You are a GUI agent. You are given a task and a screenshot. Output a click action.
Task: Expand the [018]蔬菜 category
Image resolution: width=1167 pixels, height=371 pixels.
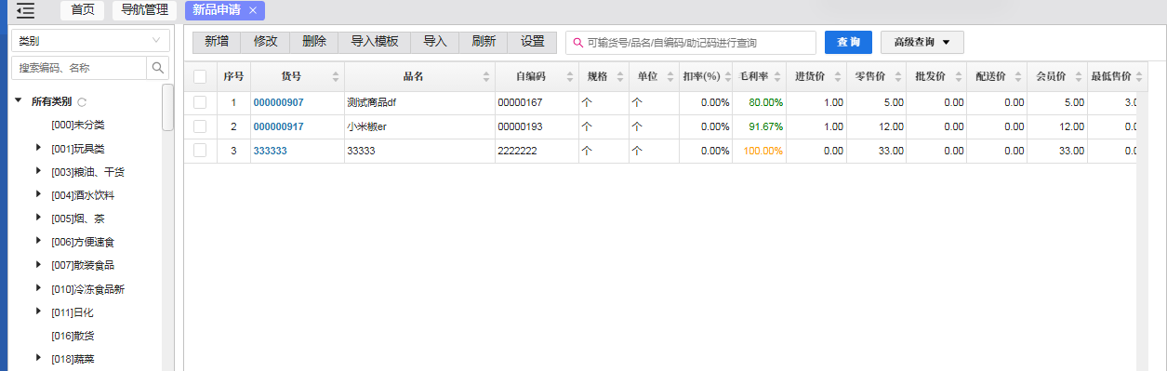(38, 358)
